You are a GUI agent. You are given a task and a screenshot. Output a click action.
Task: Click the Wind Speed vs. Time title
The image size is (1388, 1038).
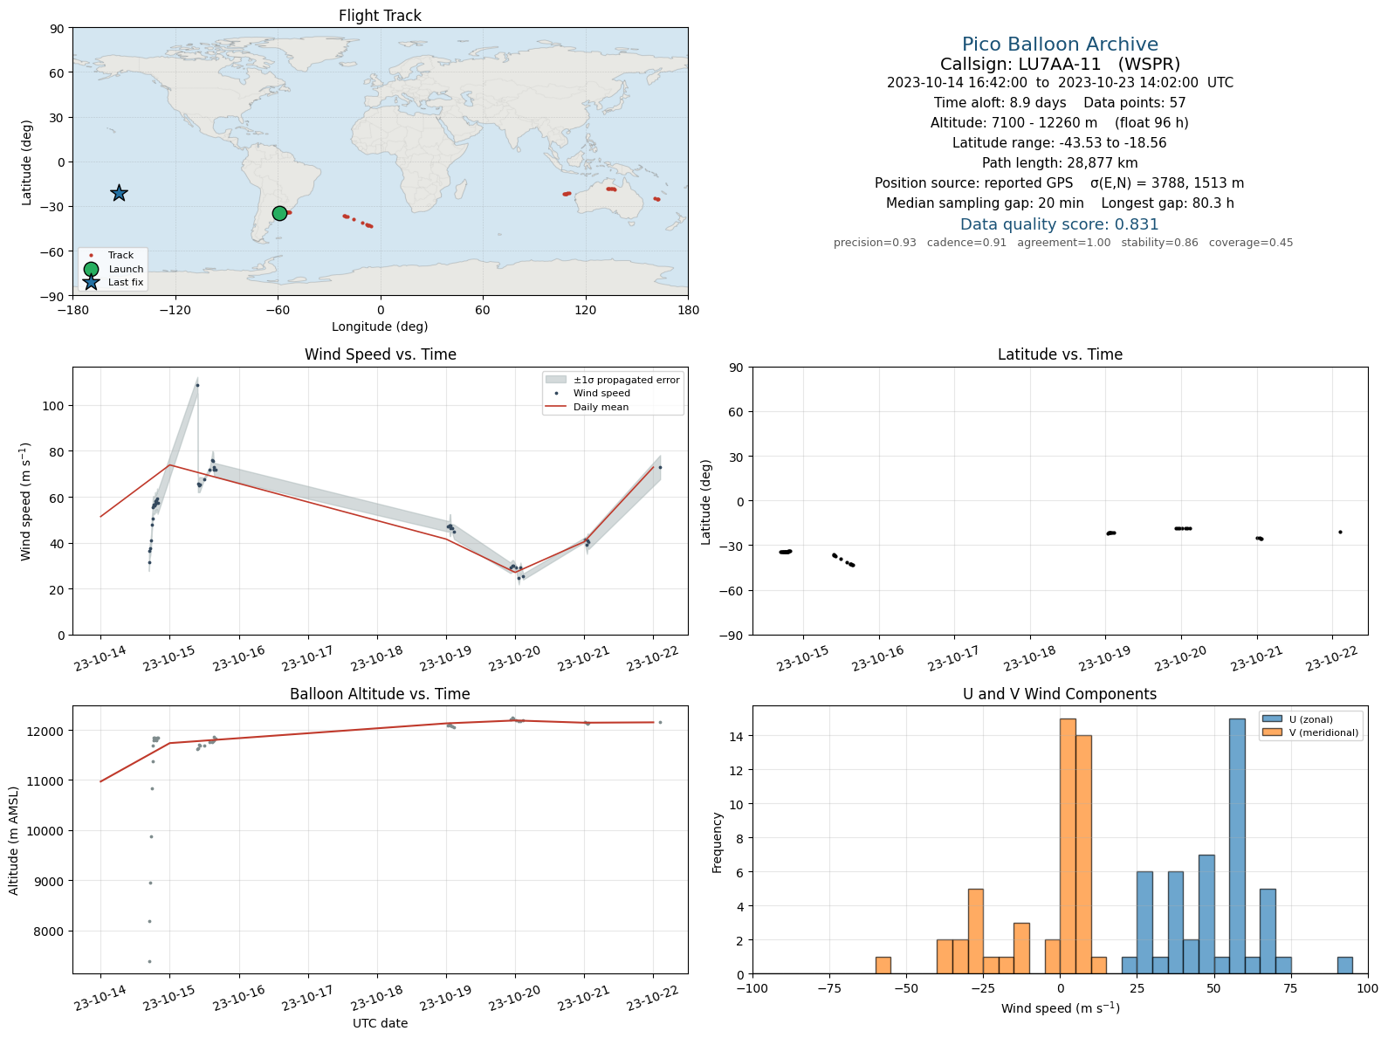380,354
